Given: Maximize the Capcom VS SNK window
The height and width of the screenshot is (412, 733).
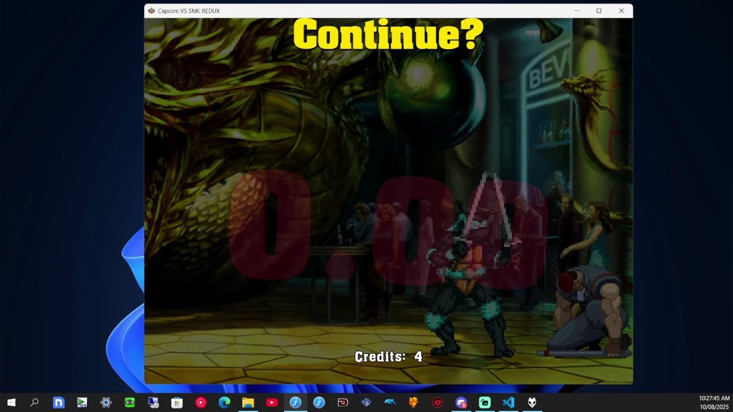Looking at the screenshot, I should [599, 11].
